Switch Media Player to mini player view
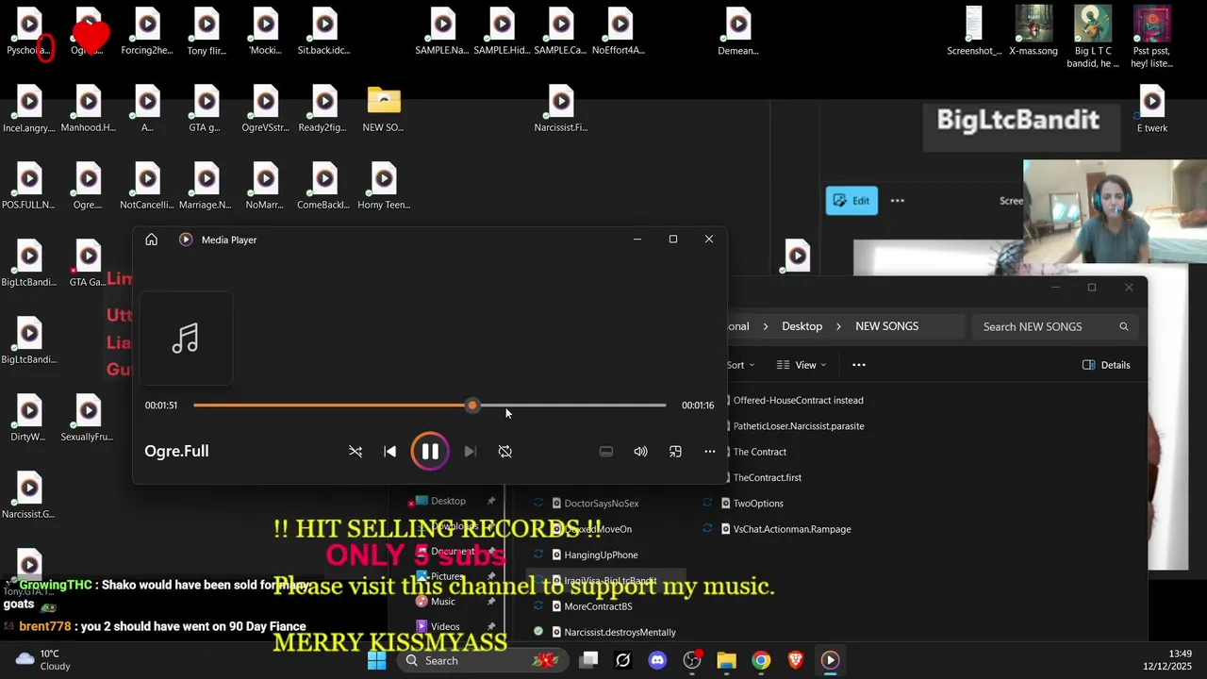The height and width of the screenshot is (679, 1207). click(x=675, y=452)
